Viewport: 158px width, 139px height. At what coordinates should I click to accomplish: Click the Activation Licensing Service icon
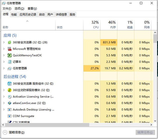[9, 96]
